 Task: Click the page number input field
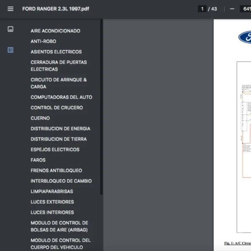[202, 9]
